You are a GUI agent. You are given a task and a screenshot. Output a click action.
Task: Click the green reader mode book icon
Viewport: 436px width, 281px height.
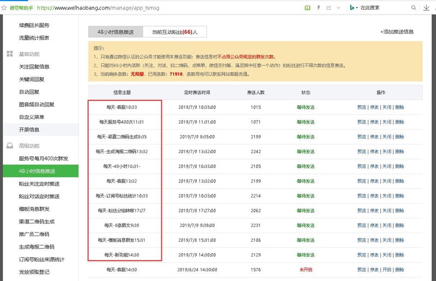point(307,8)
